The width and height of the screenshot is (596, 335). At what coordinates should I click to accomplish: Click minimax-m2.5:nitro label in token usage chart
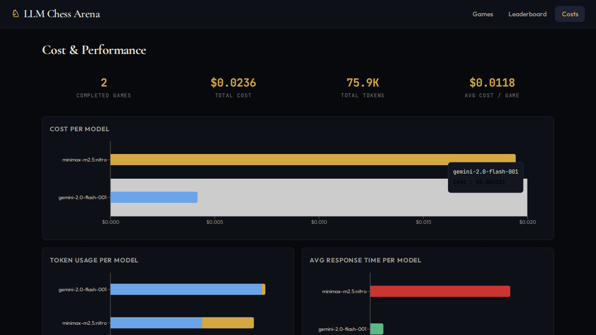pyautogui.click(x=85, y=323)
